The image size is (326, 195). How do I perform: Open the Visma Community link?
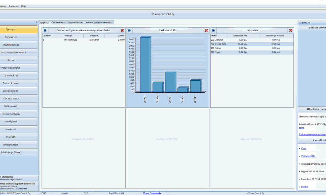[x=152, y=193]
